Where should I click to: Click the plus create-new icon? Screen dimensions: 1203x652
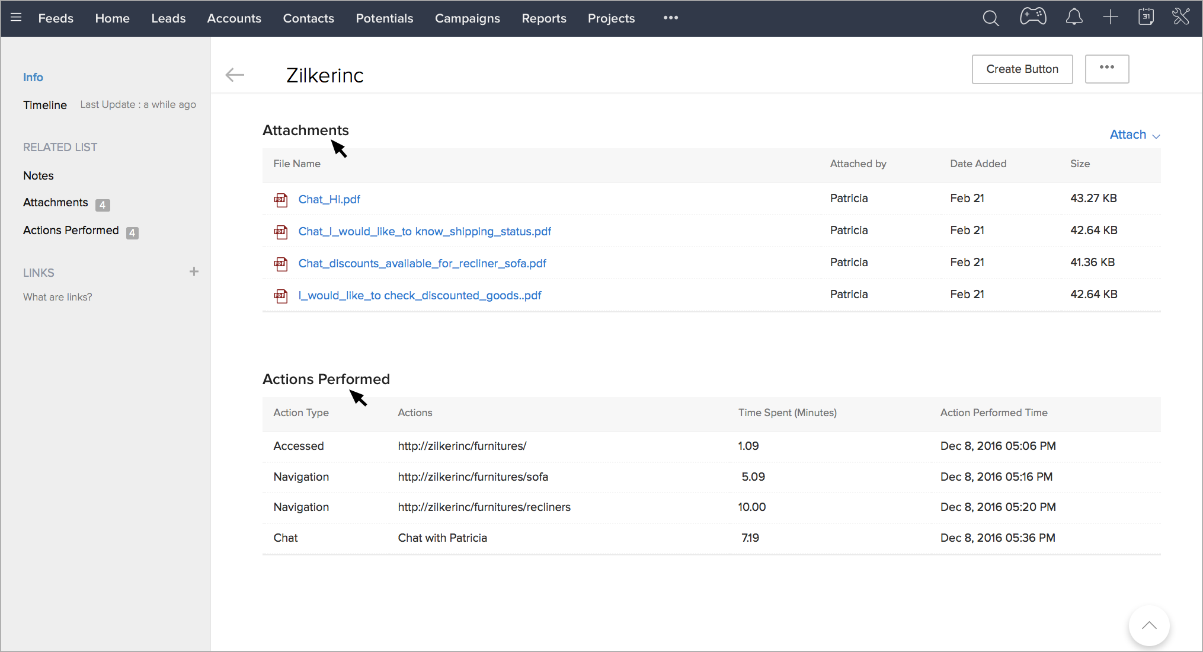pos(1110,17)
